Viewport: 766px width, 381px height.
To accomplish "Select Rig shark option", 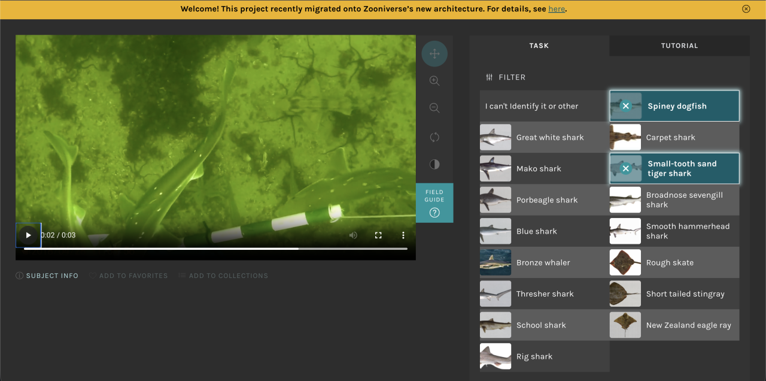I will 544,356.
